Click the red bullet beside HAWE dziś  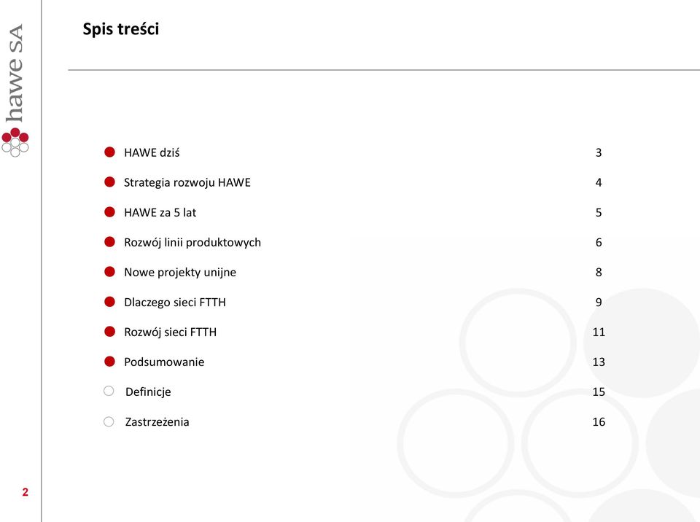(109, 152)
